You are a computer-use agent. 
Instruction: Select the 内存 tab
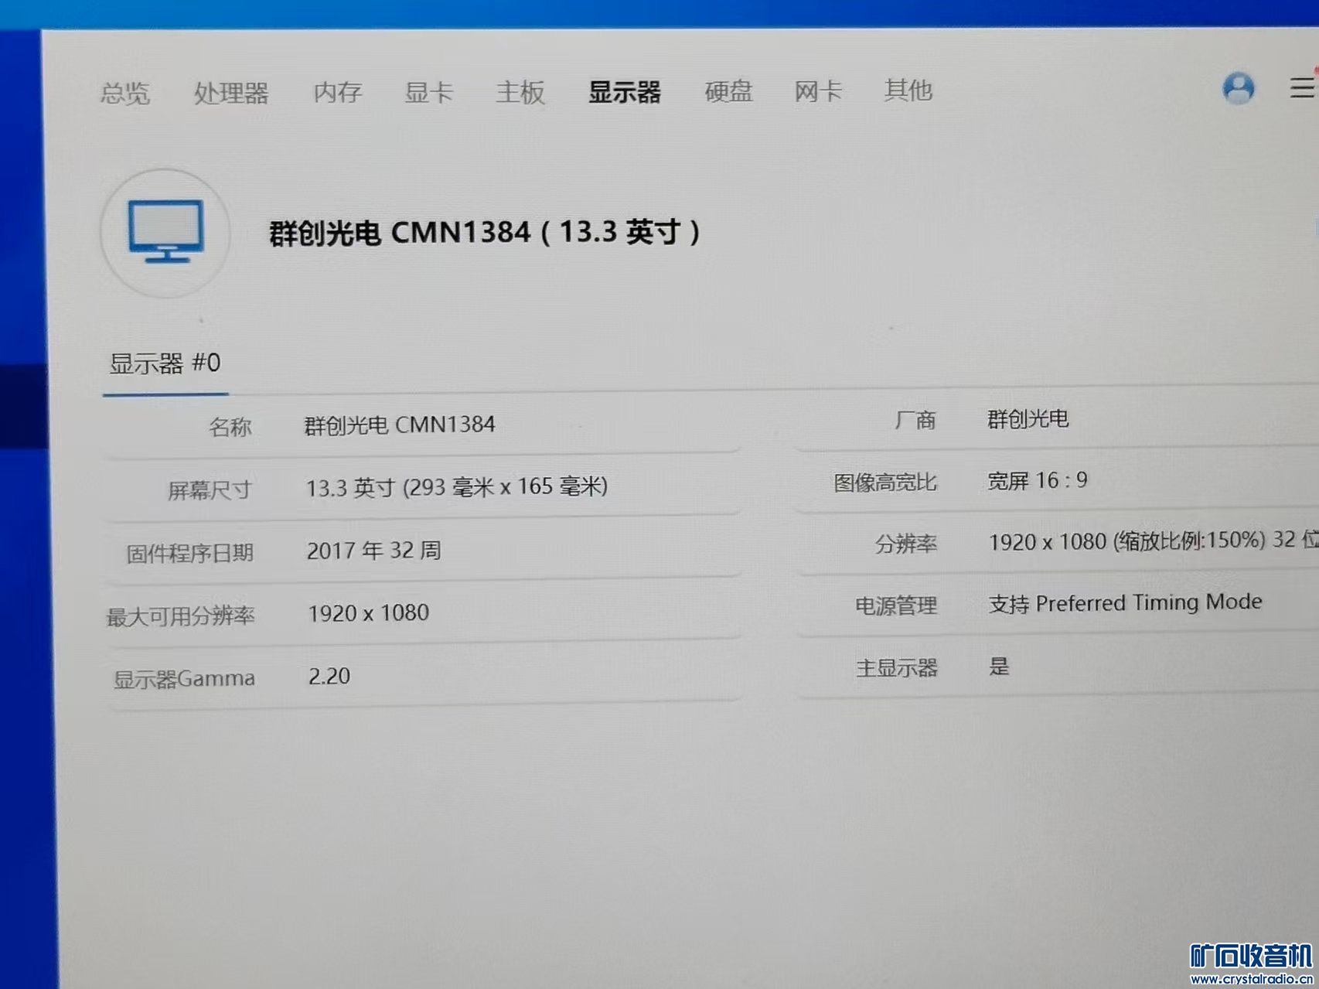tap(338, 92)
